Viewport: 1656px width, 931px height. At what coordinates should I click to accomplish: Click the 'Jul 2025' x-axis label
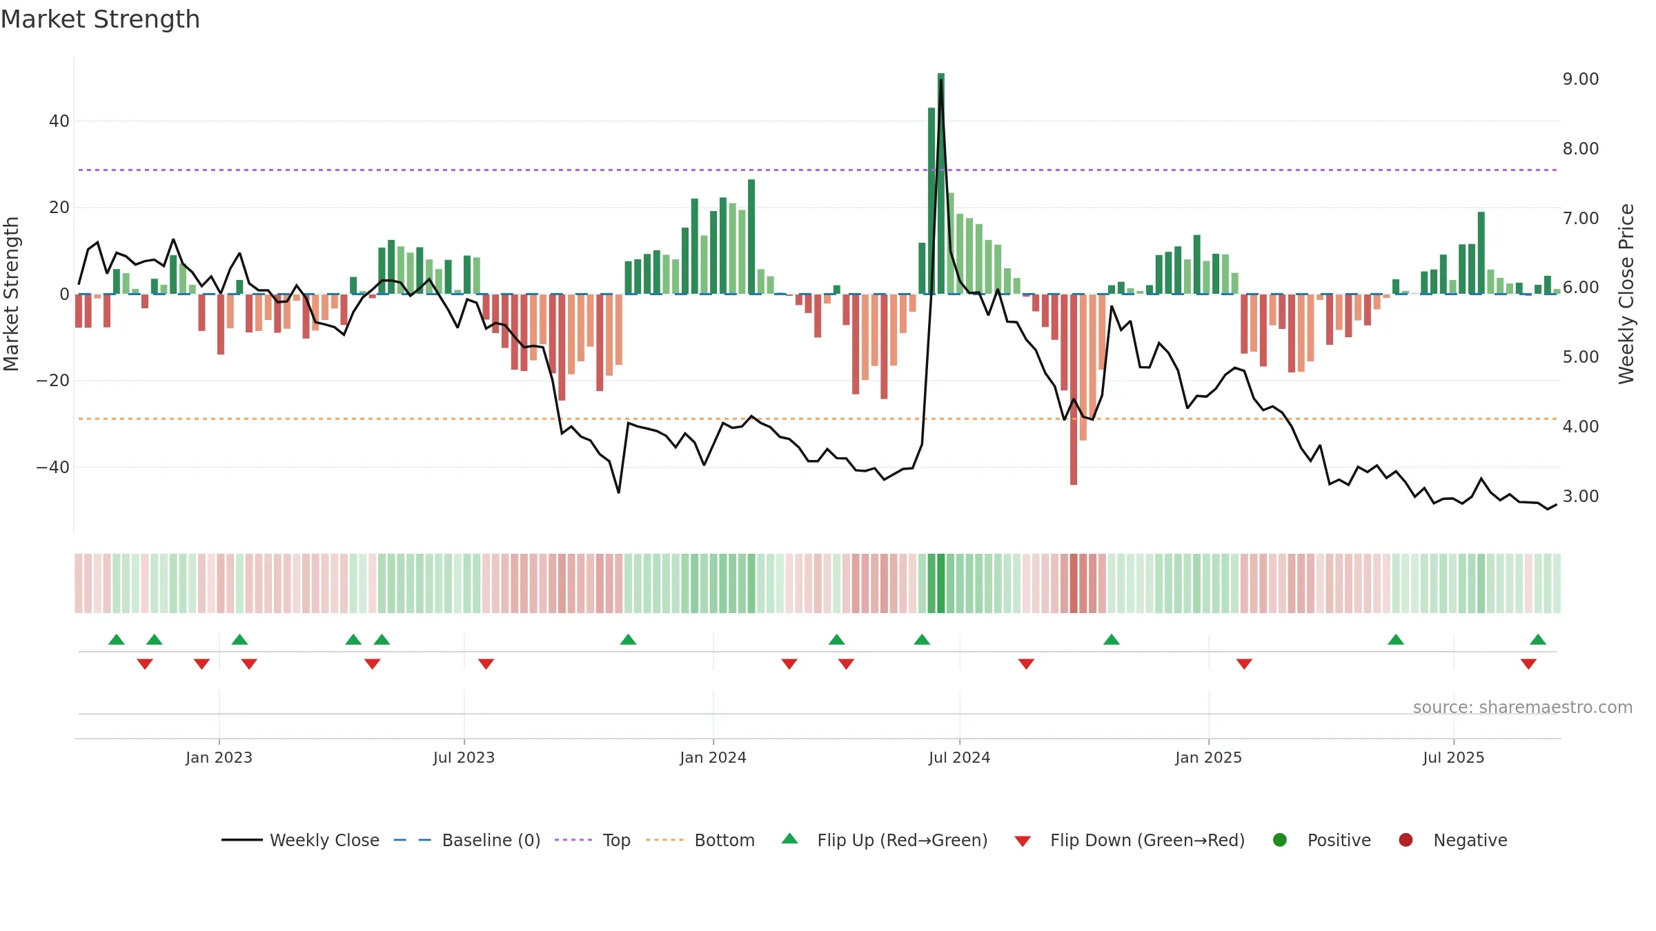(1453, 757)
